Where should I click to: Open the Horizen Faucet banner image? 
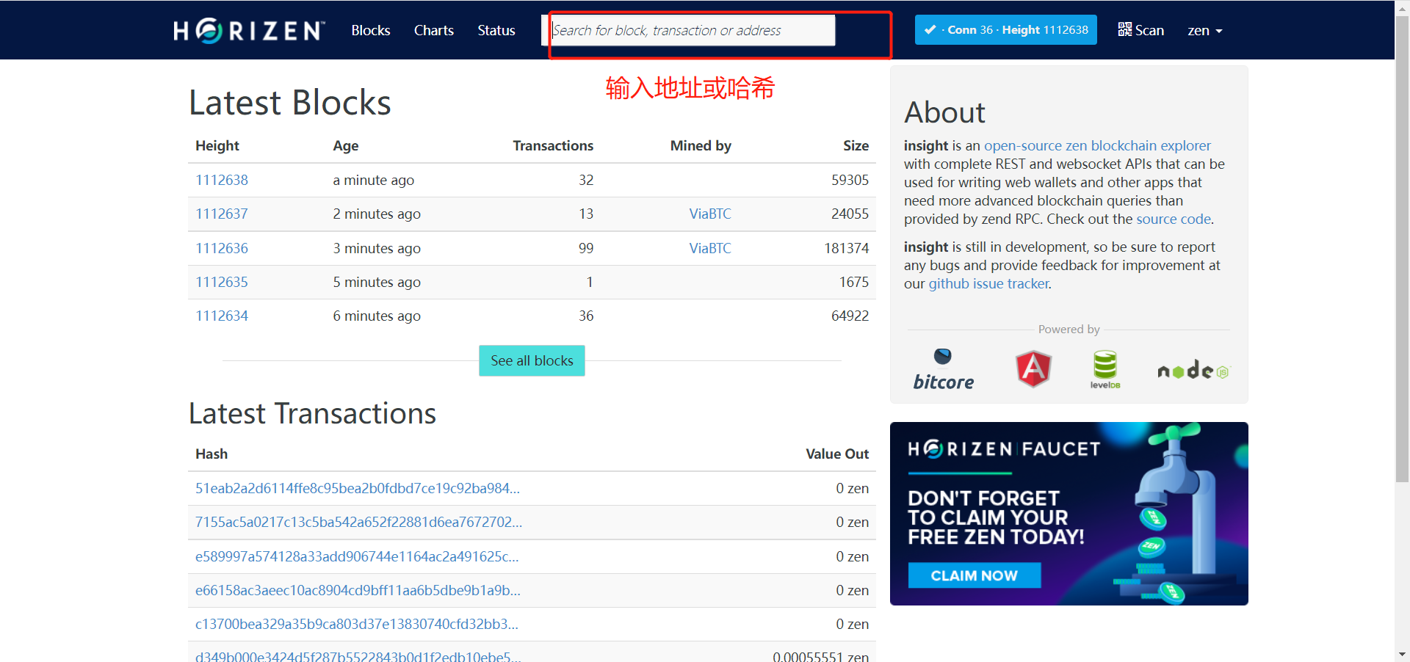[1069, 513]
